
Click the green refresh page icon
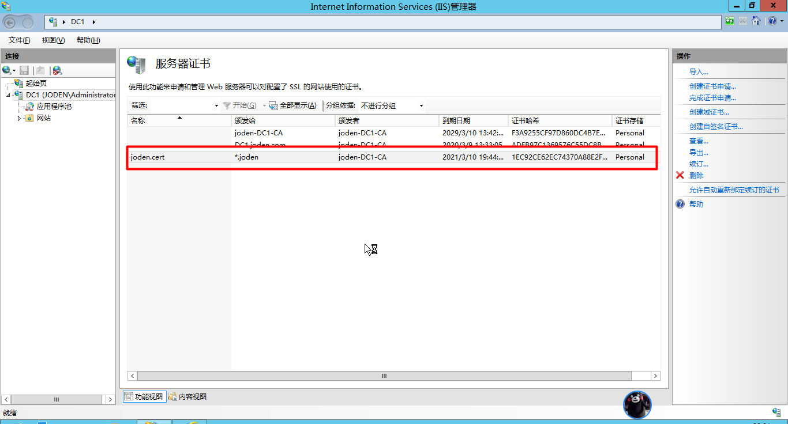(730, 21)
